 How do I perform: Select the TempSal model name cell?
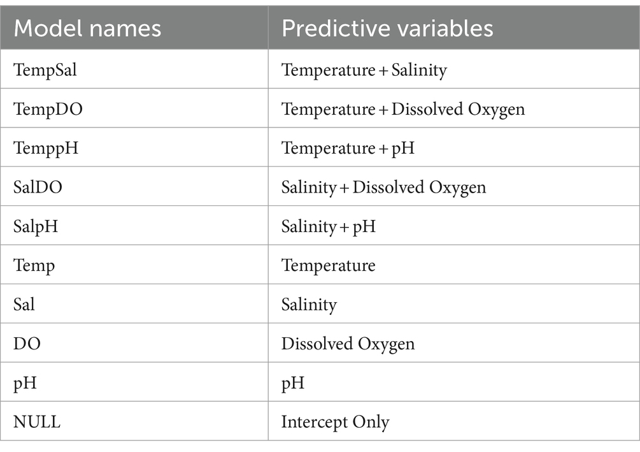pos(134,69)
